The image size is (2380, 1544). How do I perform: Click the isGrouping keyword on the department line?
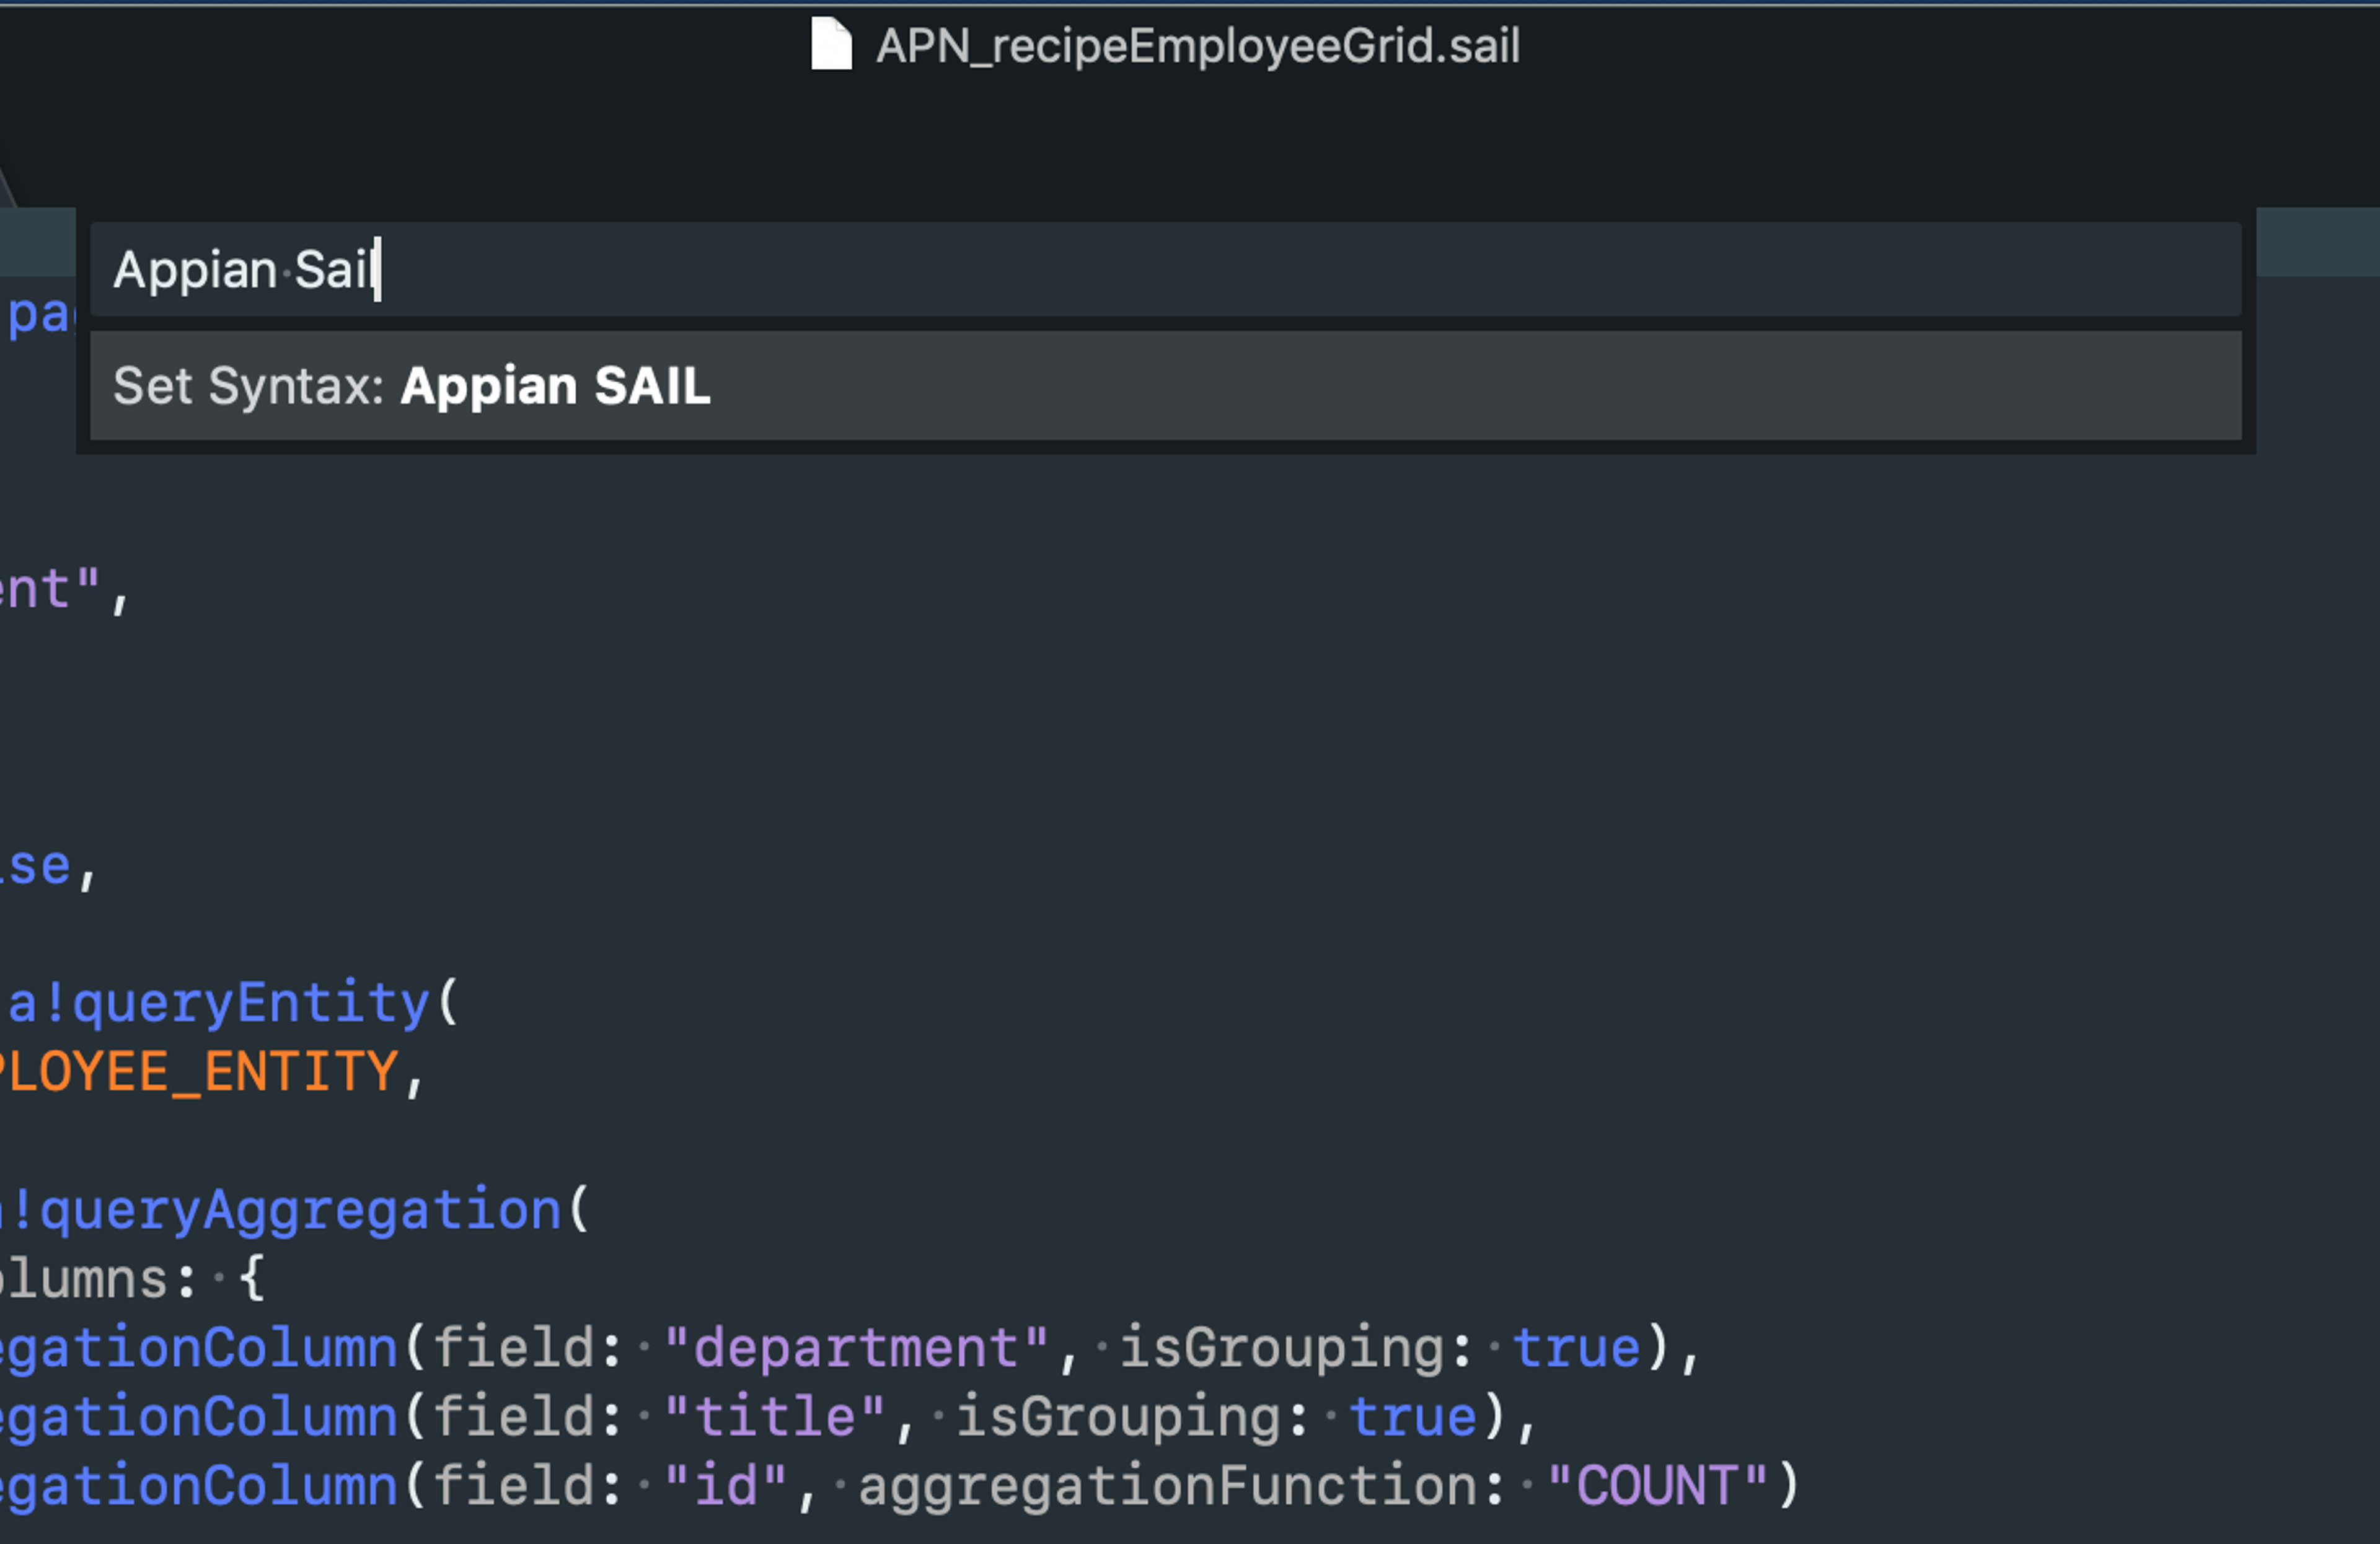tap(1281, 1348)
